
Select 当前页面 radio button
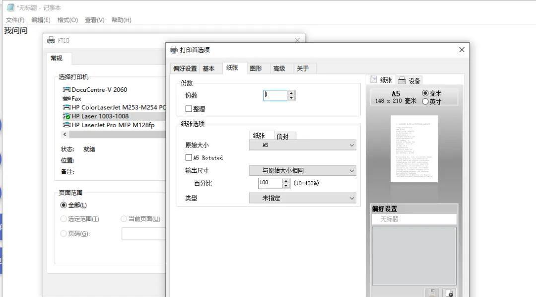124,219
